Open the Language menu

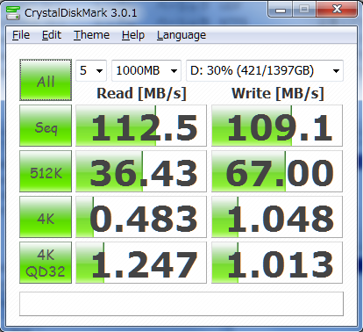[181, 35]
